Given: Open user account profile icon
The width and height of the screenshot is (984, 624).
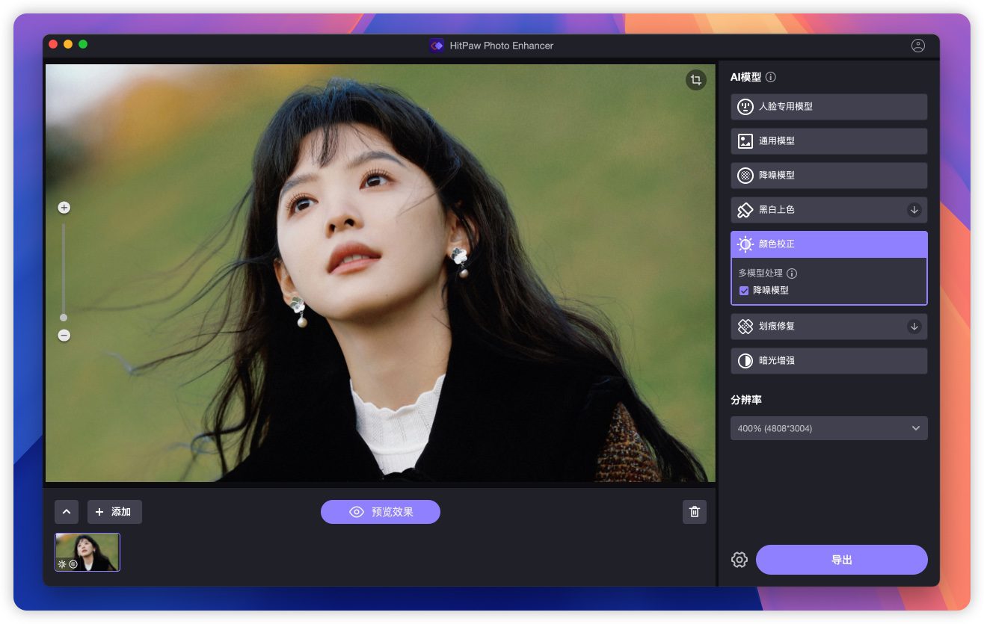Looking at the screenshot, I should (918, 46).
